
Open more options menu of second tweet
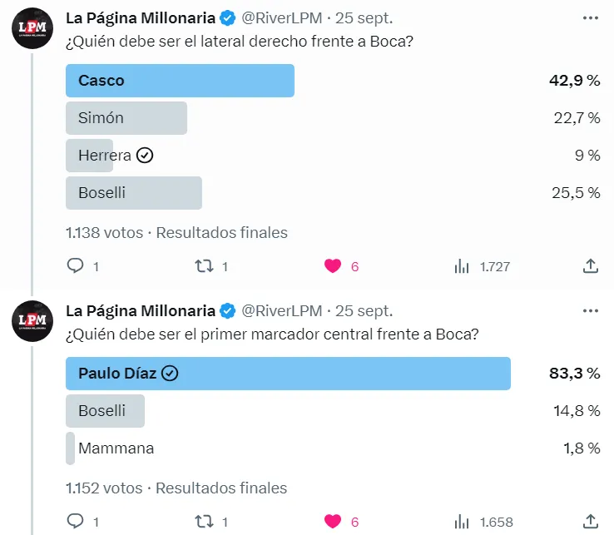tap(591, 311)
